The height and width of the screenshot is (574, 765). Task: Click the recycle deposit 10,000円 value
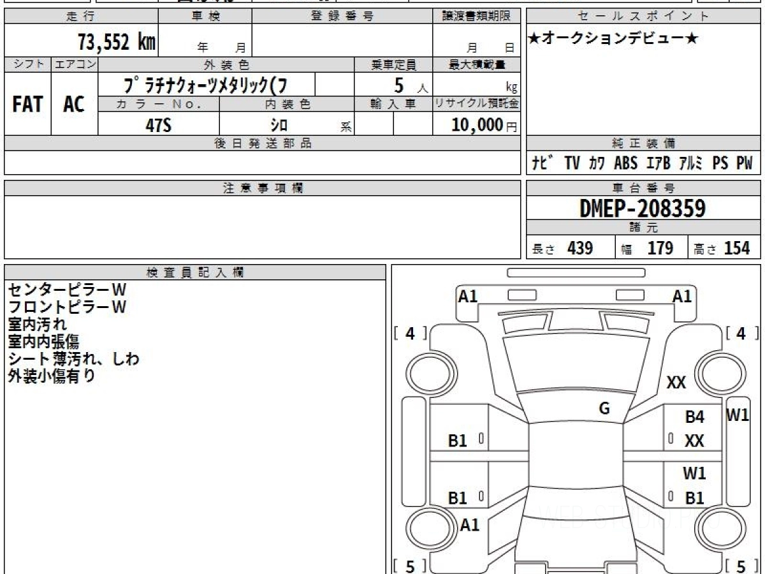pos(484,125)
